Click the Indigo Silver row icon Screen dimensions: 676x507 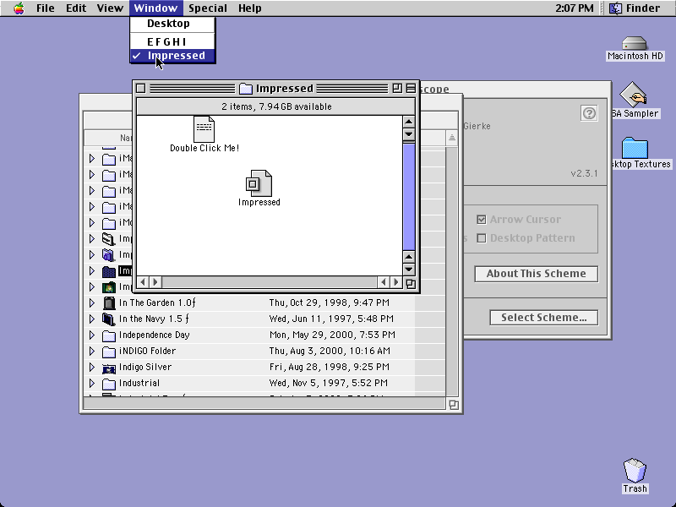109,368
